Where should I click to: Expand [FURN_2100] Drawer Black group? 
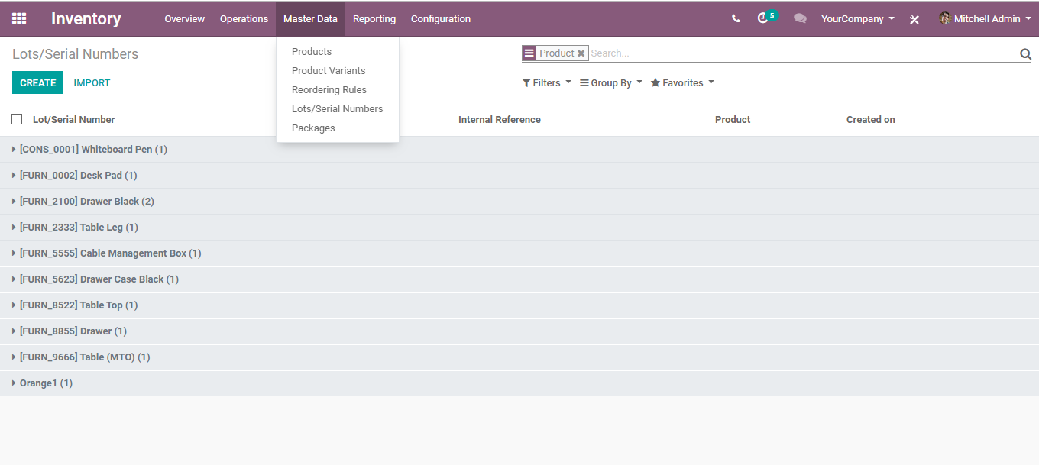tap(519, 202)
